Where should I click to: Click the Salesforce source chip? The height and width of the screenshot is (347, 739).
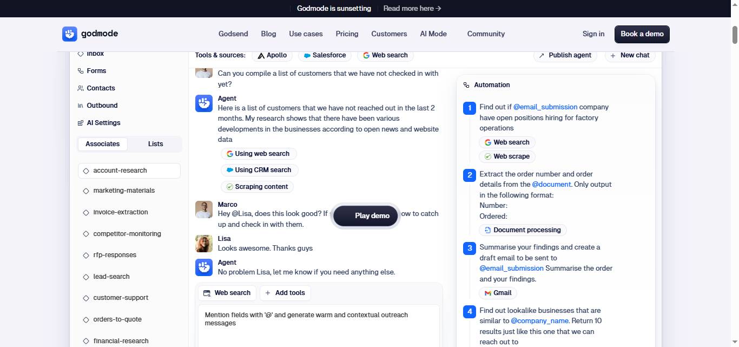(x=325, y=55)
